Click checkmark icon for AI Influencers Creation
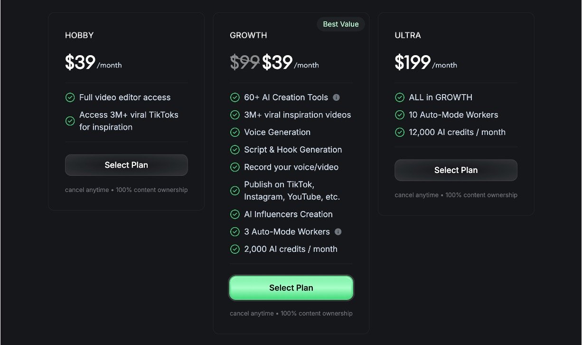Screen dimensions: 582x345 [235, 214]
